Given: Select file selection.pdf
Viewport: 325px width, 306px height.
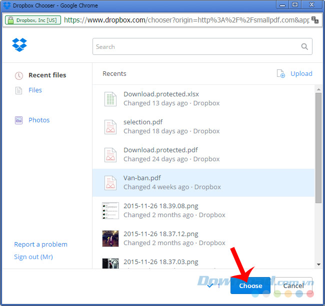Looking at the screenshot, I should pyautogui.click(x=203, y=127).
